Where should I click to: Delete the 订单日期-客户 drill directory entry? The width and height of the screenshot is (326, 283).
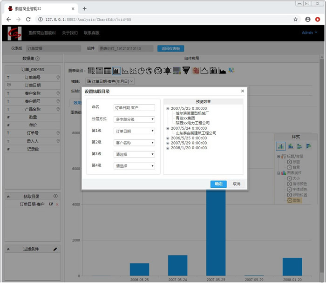57,204
